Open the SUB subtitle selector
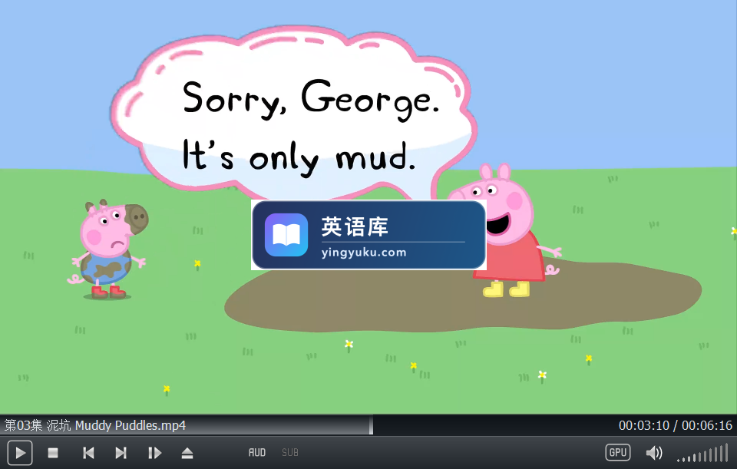 pos(290,453)
